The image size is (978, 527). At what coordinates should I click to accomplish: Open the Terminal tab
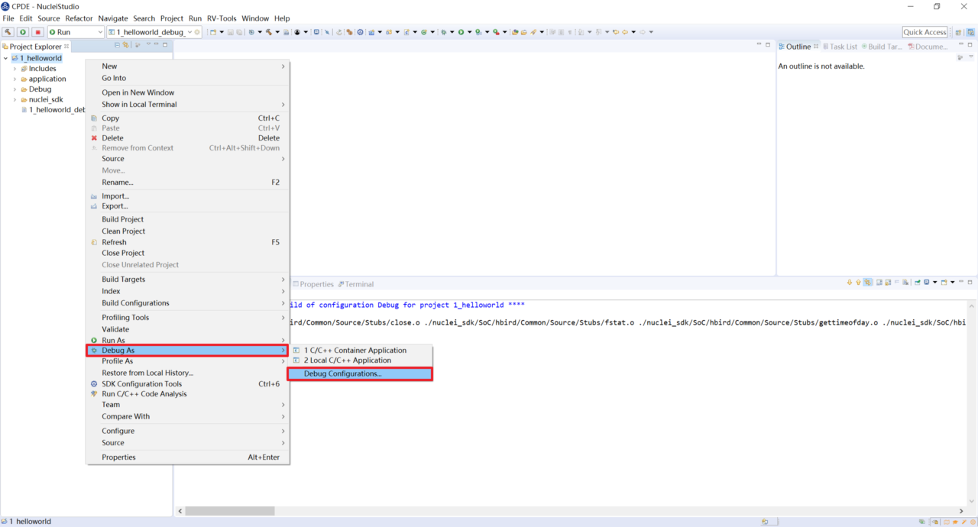pyautogui.click(x=358, y=284)
